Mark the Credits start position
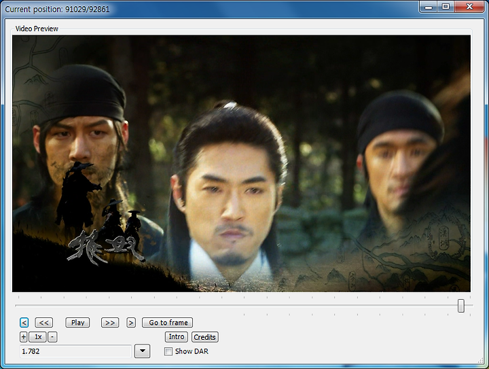 tap(204, 337)
